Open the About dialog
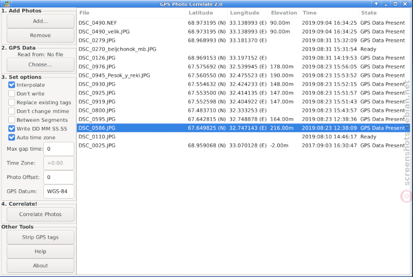The image size is (413, 277). [x=40, y=266]
